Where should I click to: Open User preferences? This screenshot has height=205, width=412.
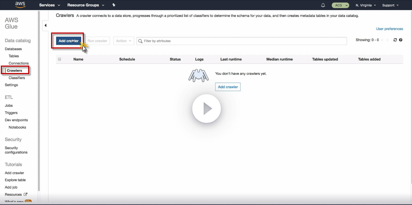[389, 29]
